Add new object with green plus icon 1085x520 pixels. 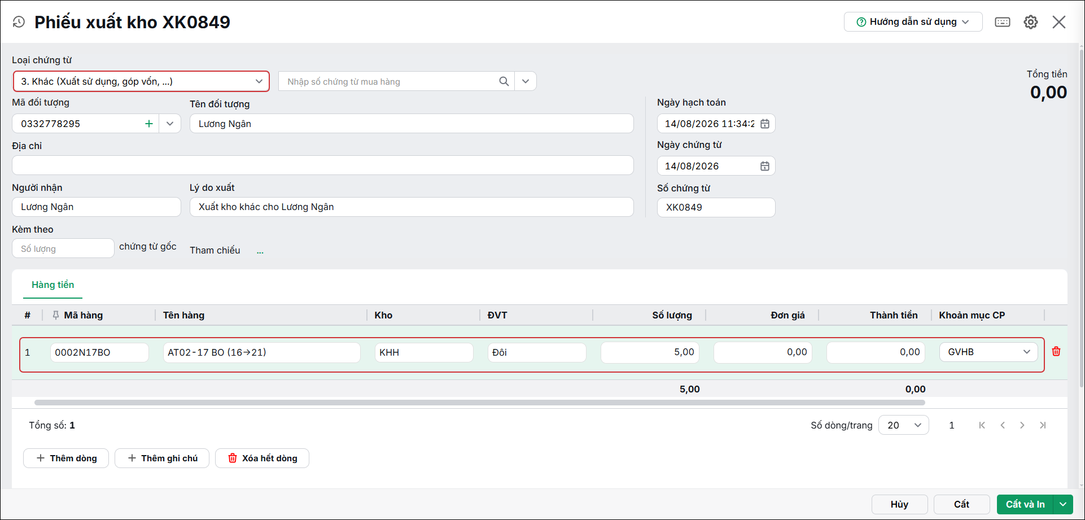coord(149,124)
